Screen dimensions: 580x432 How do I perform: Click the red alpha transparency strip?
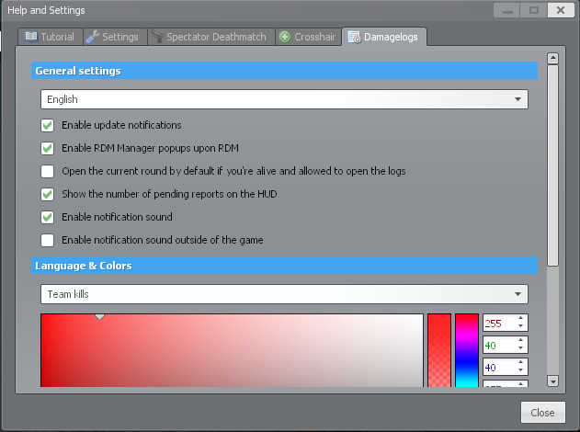[439, 350]
